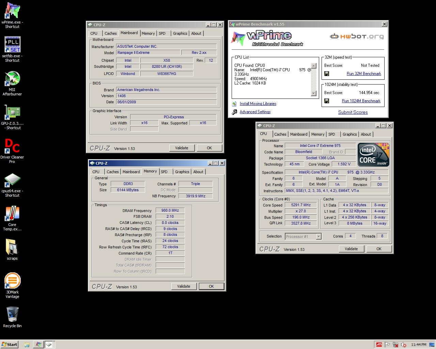Launch 3DMark Vantage from the desktop

pos(12,286)
